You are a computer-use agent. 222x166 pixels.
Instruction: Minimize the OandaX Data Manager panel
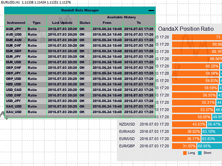151,10
